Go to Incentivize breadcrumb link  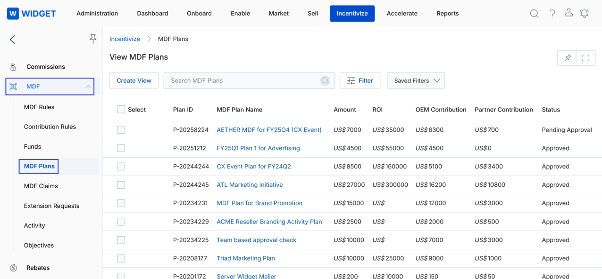125,39
